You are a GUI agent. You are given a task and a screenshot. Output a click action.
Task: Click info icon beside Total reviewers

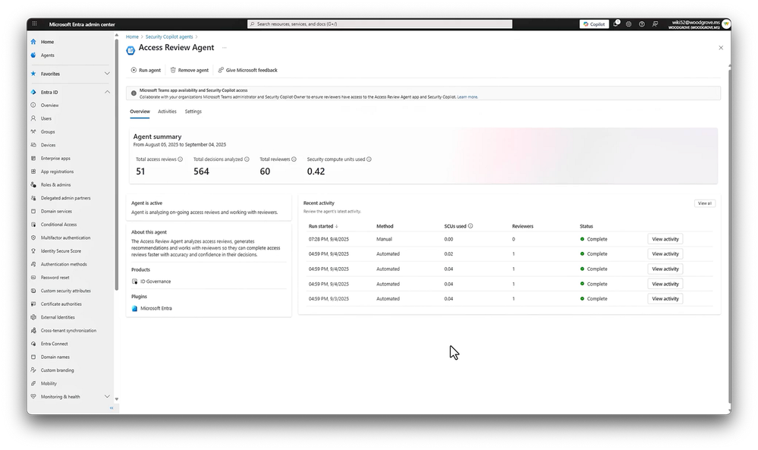click(x=294, y=159)
